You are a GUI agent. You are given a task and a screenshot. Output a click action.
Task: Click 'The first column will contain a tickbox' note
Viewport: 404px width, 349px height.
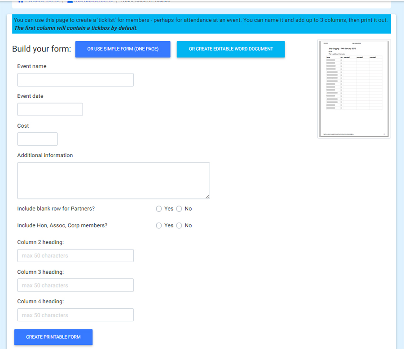click(76, 28)
